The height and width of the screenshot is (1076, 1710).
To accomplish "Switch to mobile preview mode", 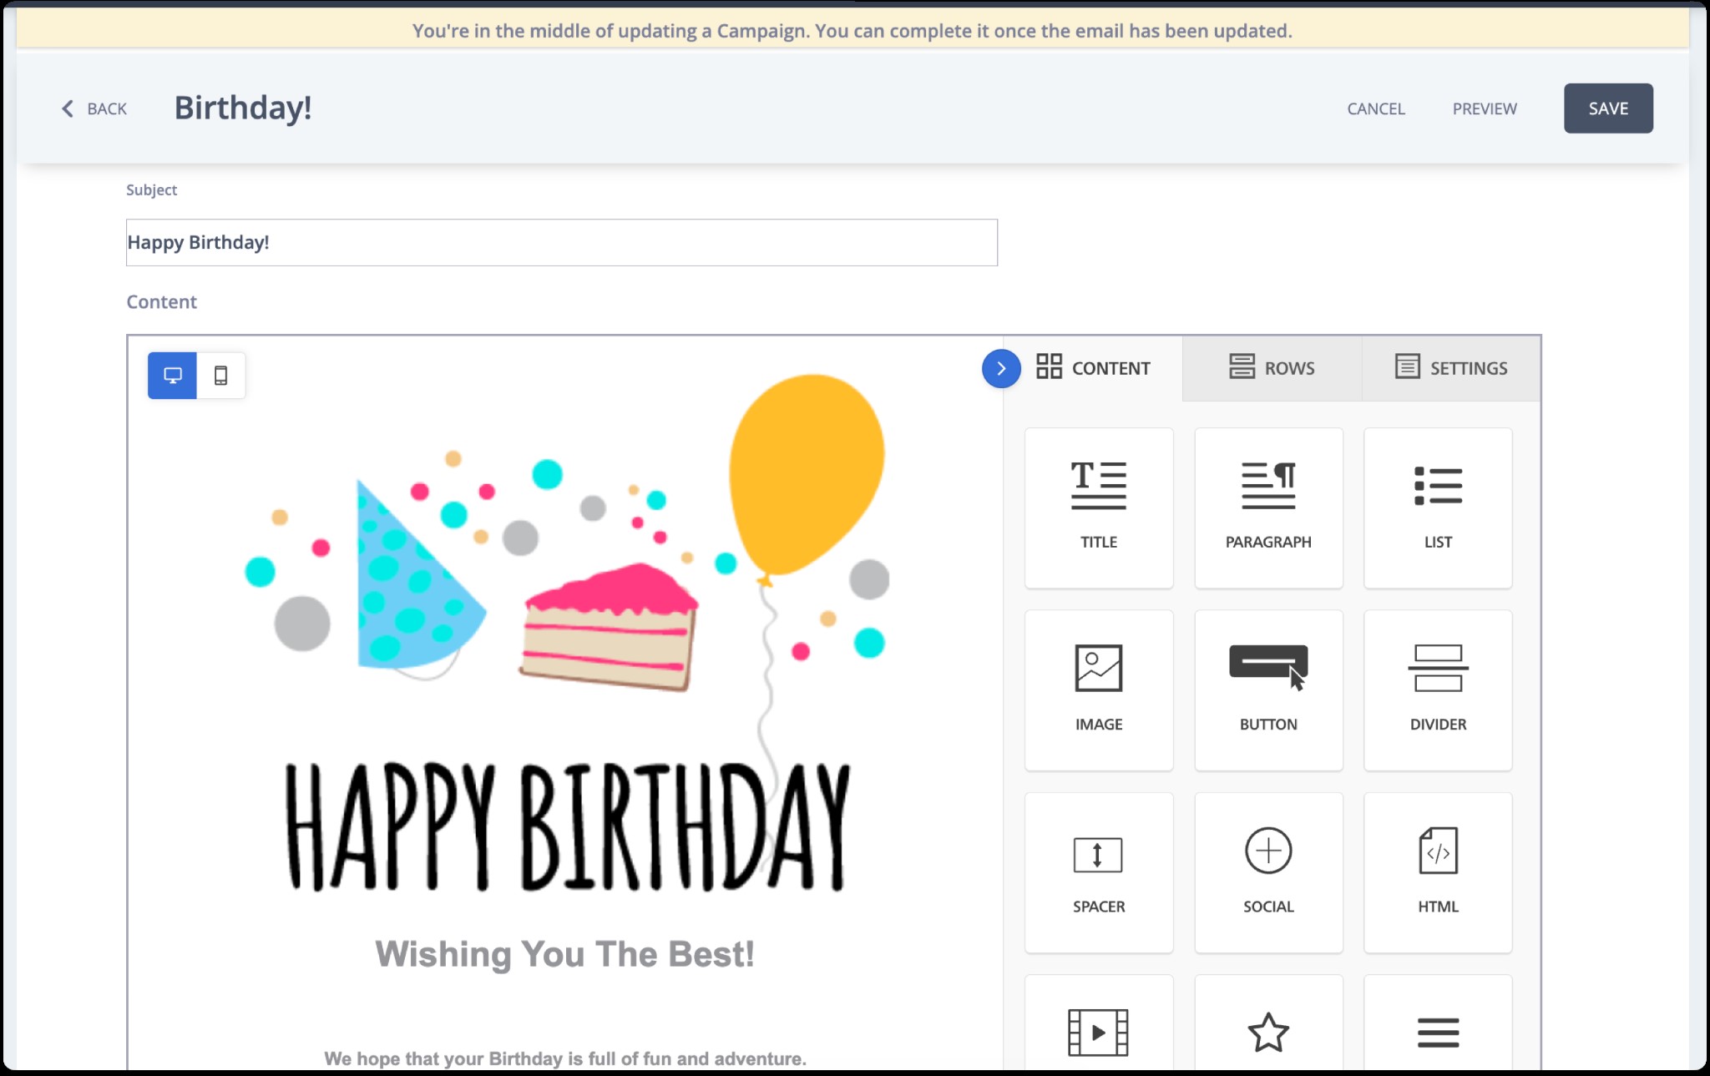I will 220,376.
